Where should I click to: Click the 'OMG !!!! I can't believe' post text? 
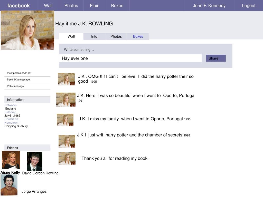click(136, 79)
